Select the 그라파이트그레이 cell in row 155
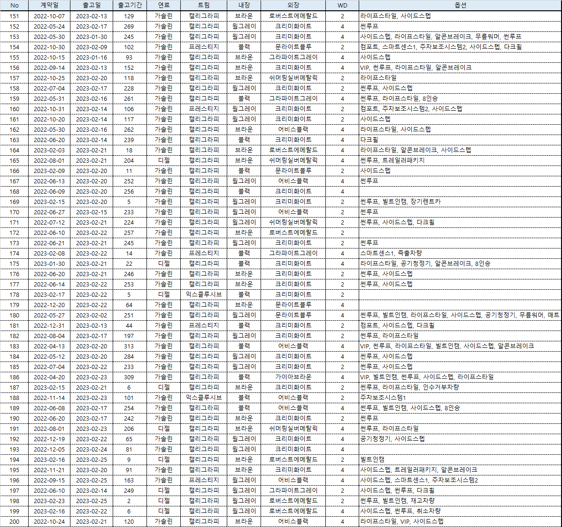The width and height of the screenshot is (562, 527). pyautogui.click(x=293, y=57)
